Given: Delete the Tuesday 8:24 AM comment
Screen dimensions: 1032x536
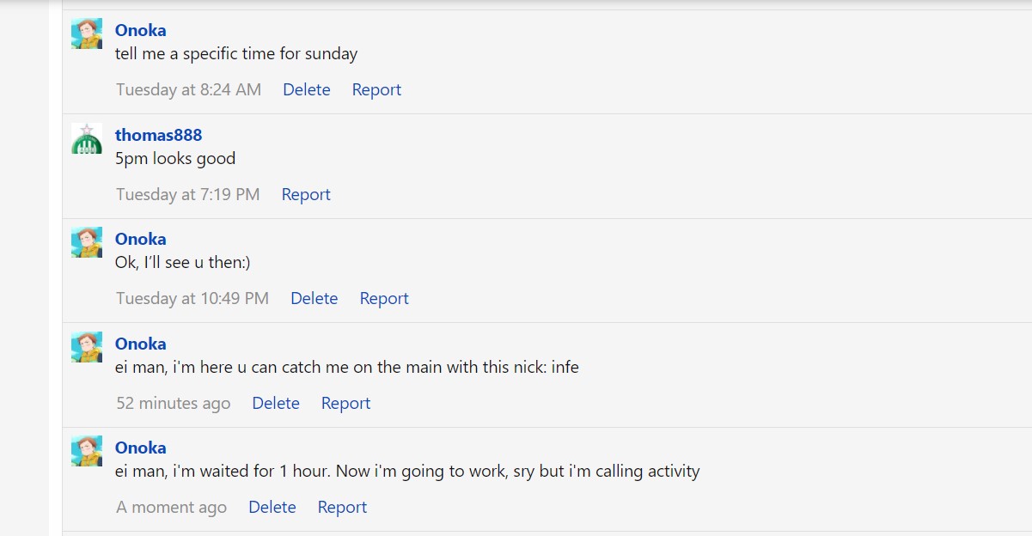Looking at the screenshot, I should tap(307, 89).
